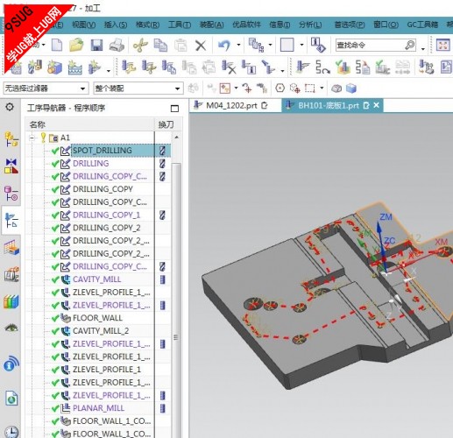
Task: Select the SPOT_DRILLING operation
Action: tap(103, 151)
